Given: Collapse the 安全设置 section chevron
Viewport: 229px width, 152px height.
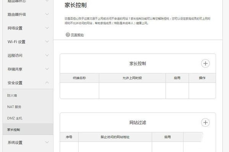Looking at the screenshot, I should (47, 82).
